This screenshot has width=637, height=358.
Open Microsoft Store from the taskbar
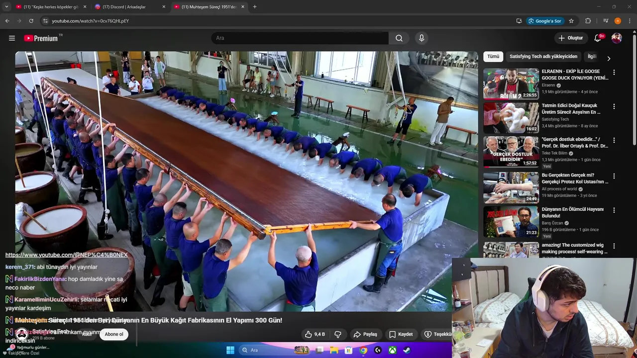click(x=348, y=350)
